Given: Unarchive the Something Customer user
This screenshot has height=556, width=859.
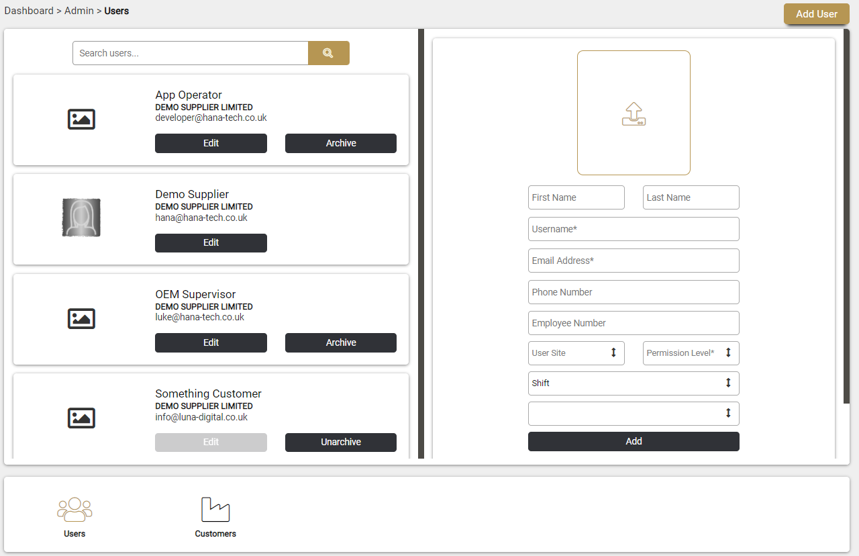Looking at the screenshot, I should click(x=341, y=443).
